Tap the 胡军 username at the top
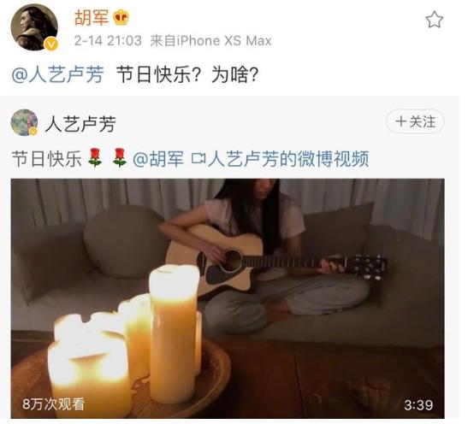Viewport: 468px width, 424px height. 92,18
